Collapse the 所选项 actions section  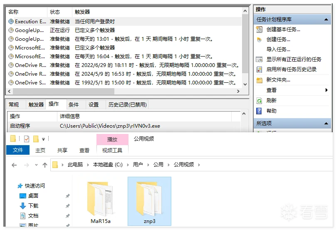[326, 124]
